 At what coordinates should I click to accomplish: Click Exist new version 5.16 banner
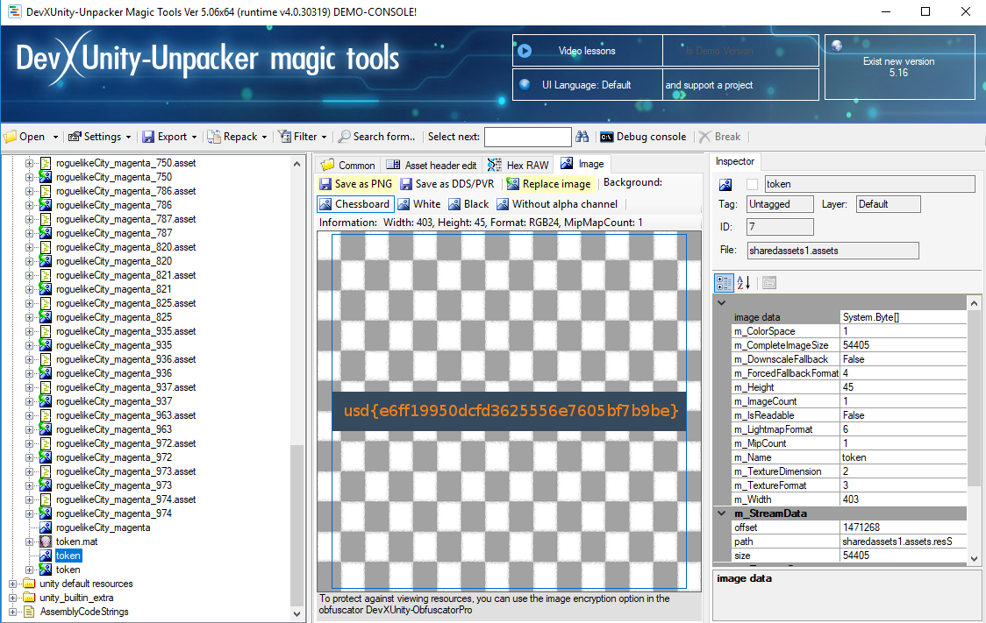click(x=899, y=67)
